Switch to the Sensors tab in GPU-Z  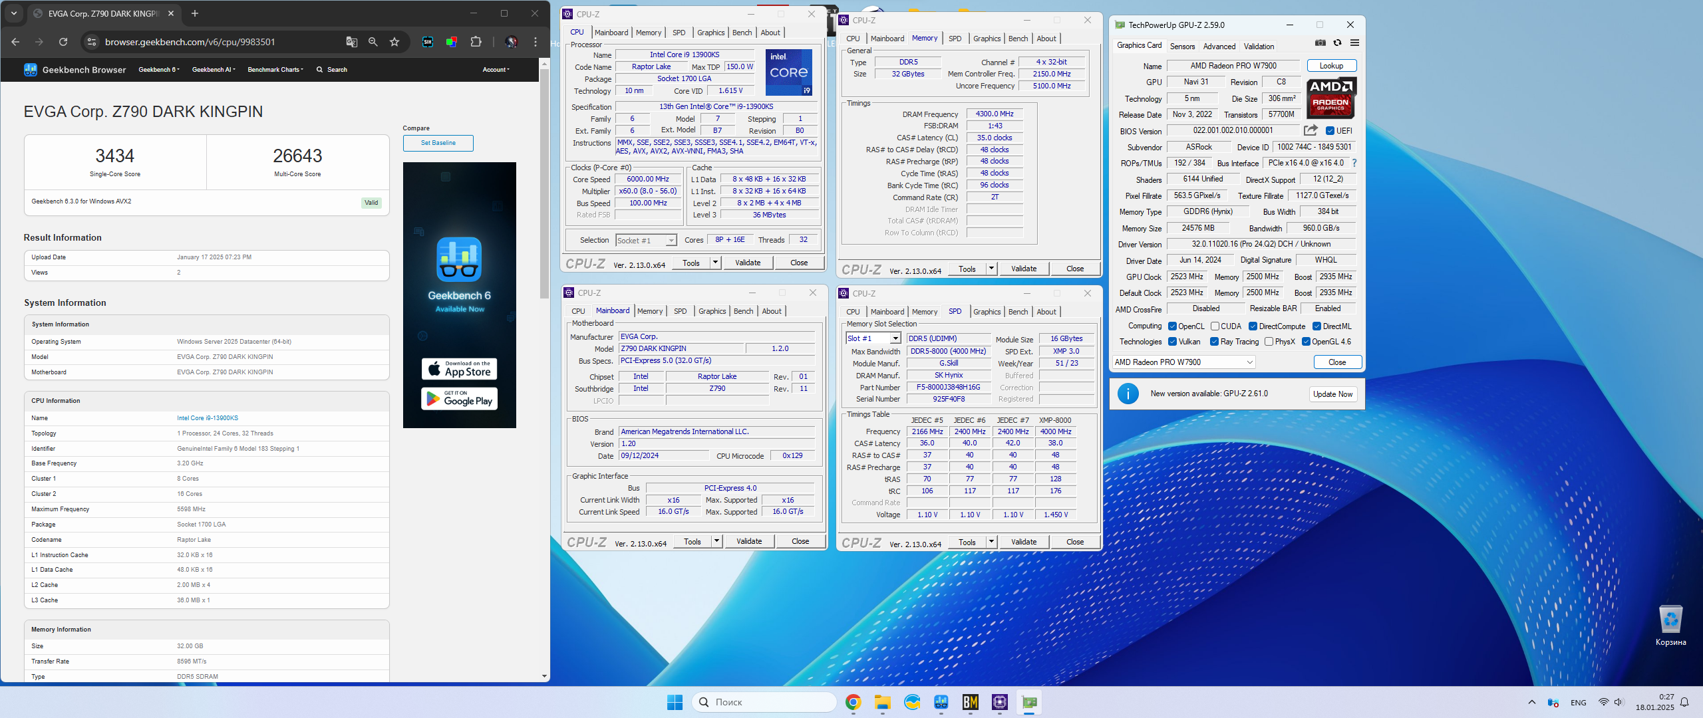[1182, 47]
